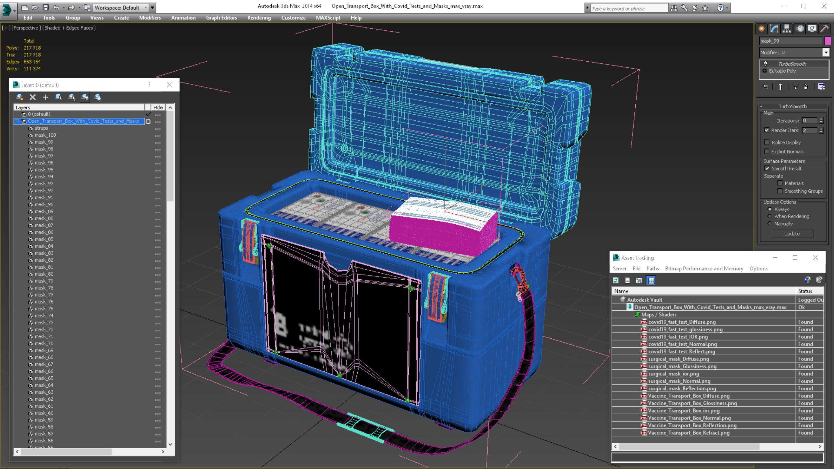Toggle the Smooth Result checkbox
This screenshot has width=834, height=469.
pos(767,168)
